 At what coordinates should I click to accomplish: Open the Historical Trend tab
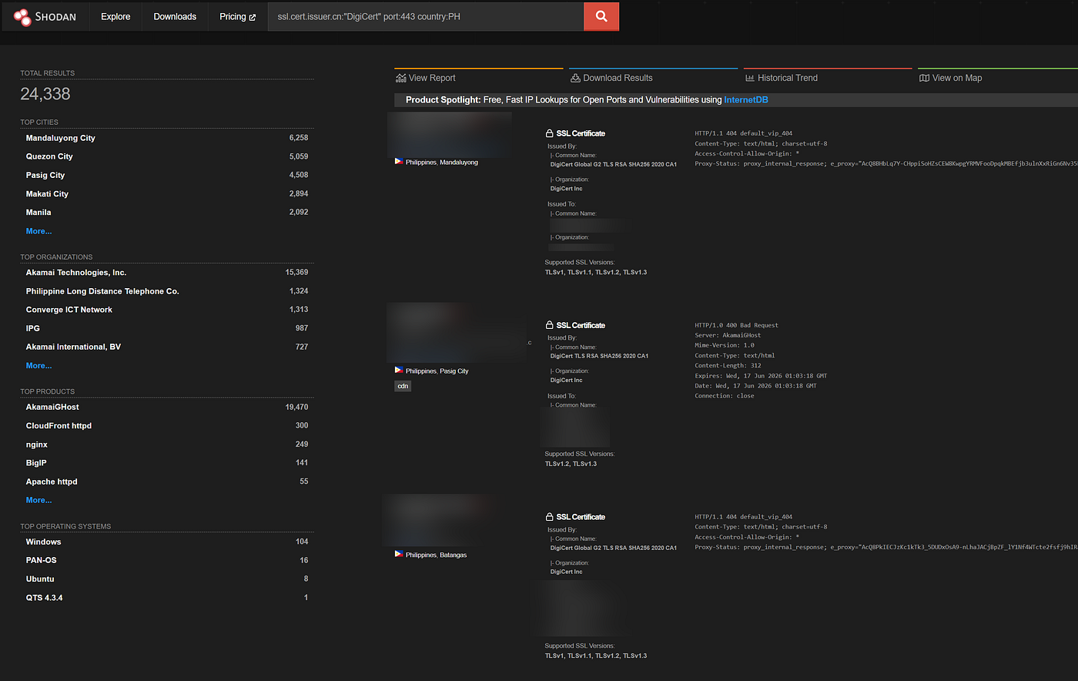[782, 78]
